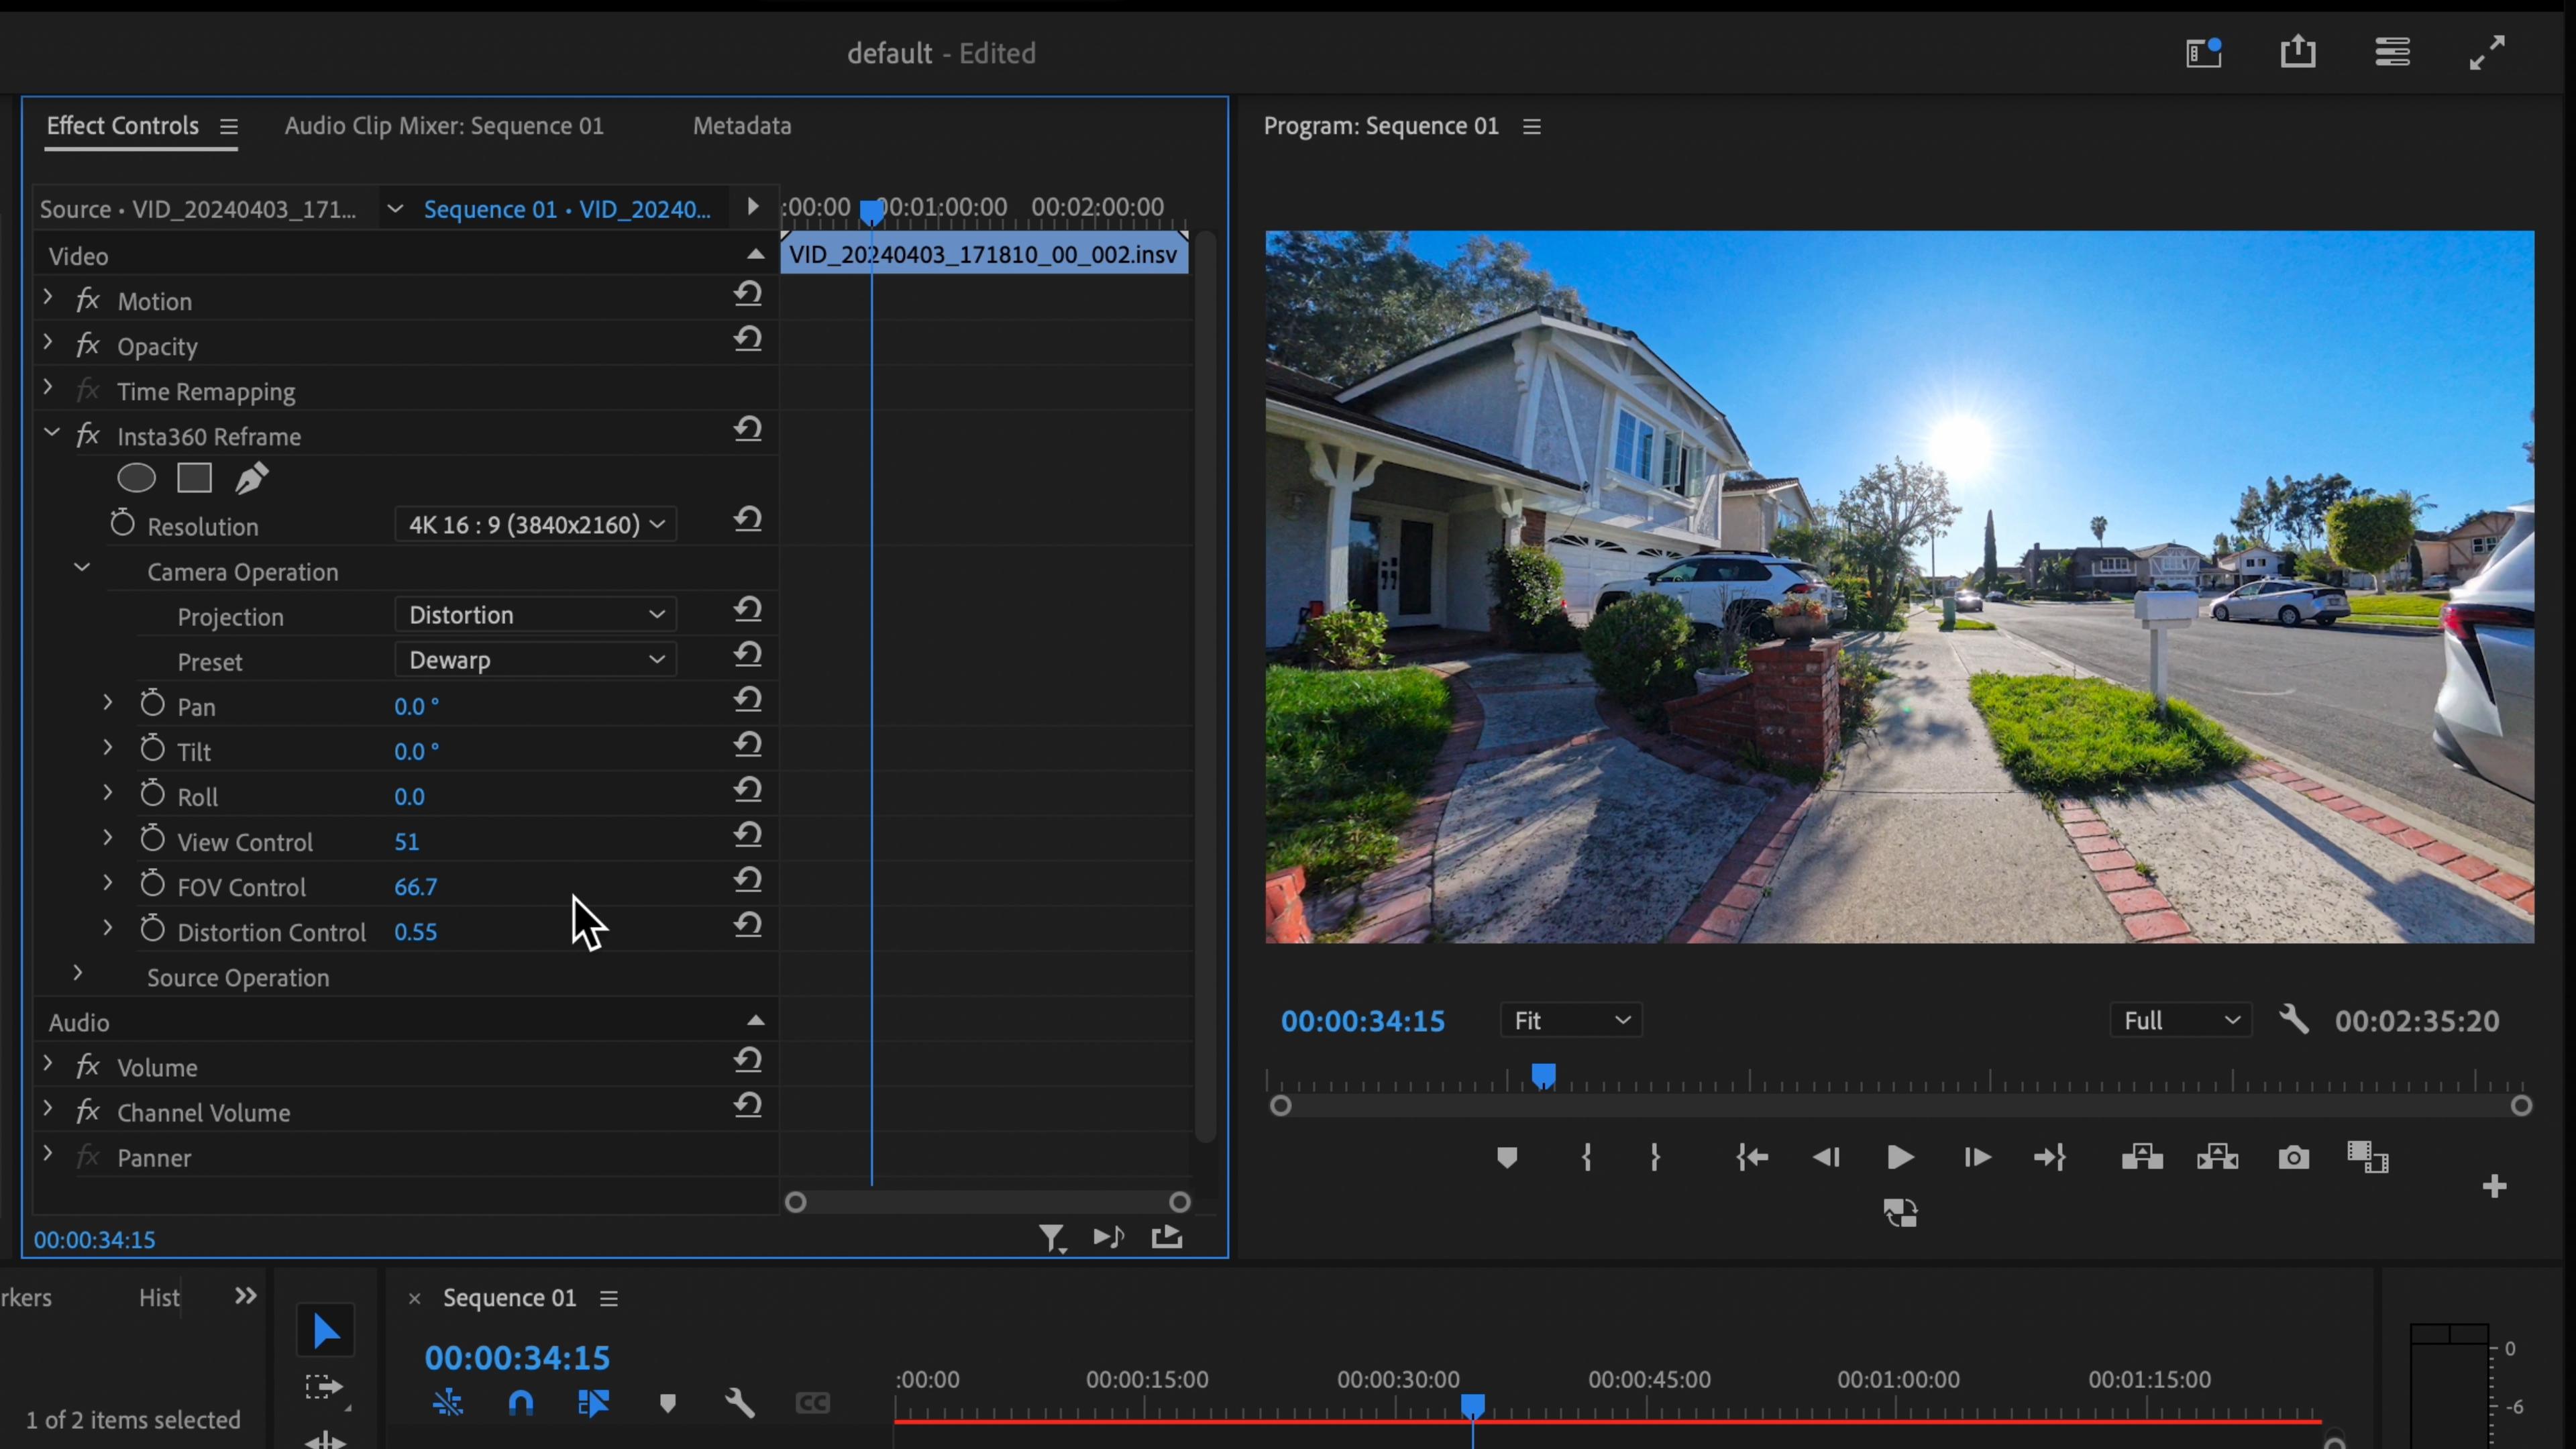Click the Lift icon in Program monitor
Image resolution: width=2576 pixels, height=1449 pixels.
(x=2142, y=1157)
